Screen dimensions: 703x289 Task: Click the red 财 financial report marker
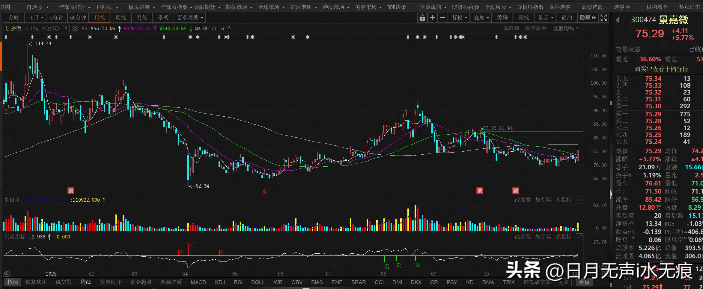[515, 191]
